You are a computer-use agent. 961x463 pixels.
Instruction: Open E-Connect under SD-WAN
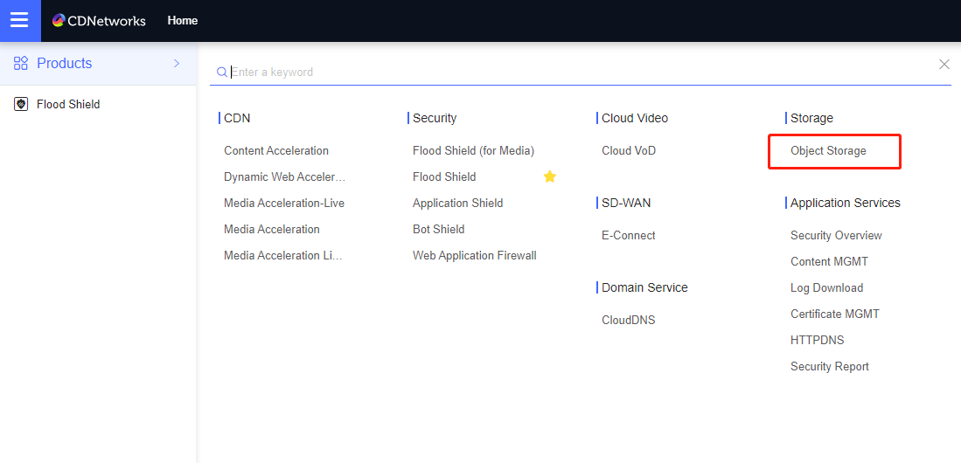[x=628, y=236]
